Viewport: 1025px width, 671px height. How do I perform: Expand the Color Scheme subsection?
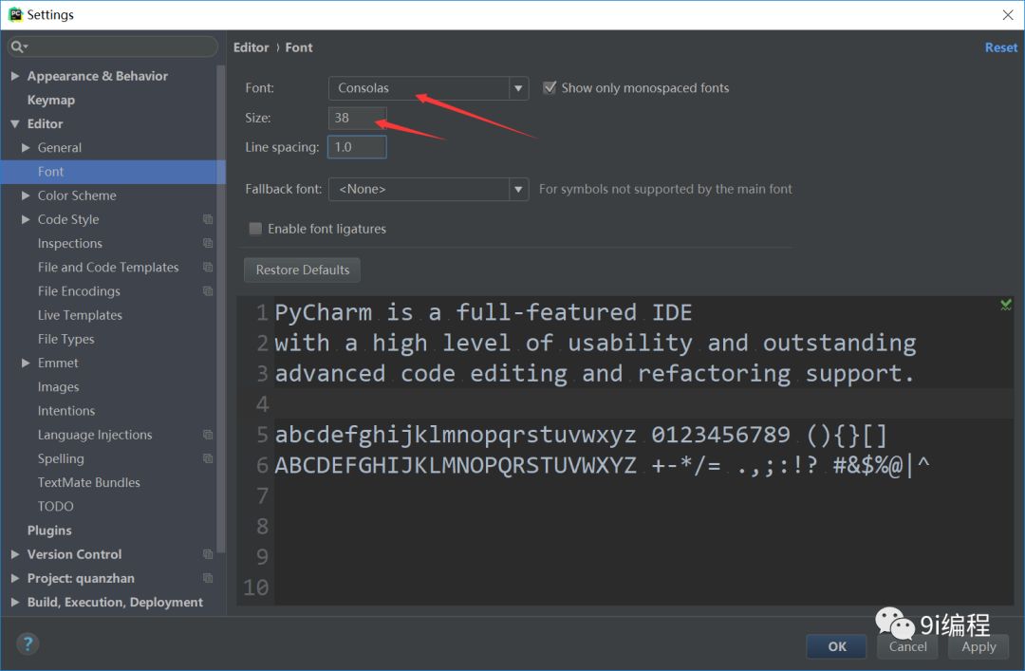(x=26, y=196)
